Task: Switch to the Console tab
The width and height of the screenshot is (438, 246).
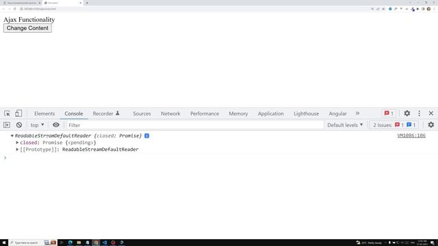Action: [74, 113]
